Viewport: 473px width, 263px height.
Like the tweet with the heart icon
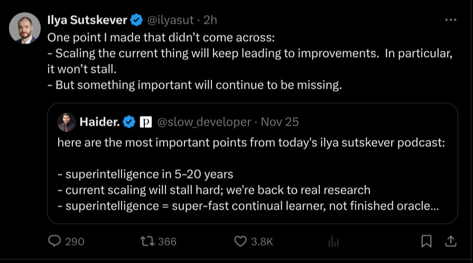pyautogui.click(x=240, y=241)
